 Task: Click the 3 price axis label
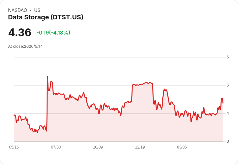[x=228, y=141]
